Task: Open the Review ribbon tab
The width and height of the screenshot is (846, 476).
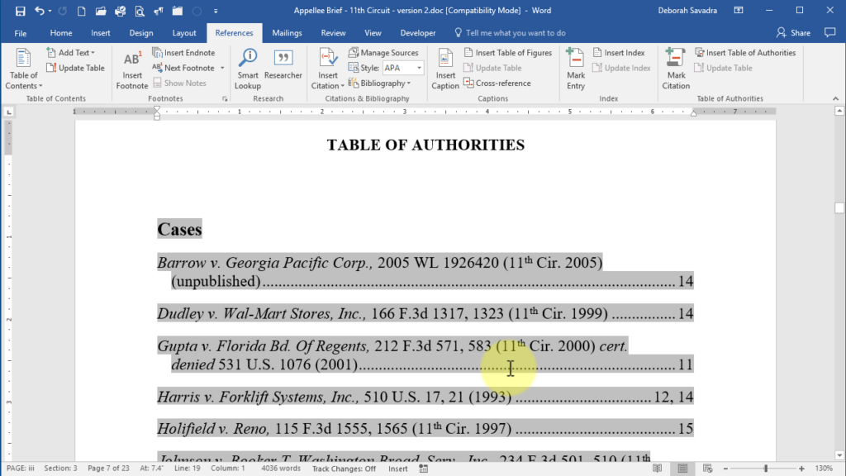Action: click(333, 33)
